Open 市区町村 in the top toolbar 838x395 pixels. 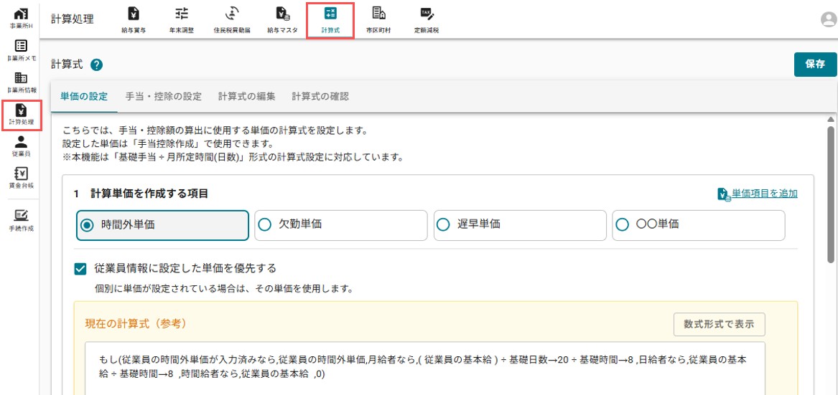378,20
